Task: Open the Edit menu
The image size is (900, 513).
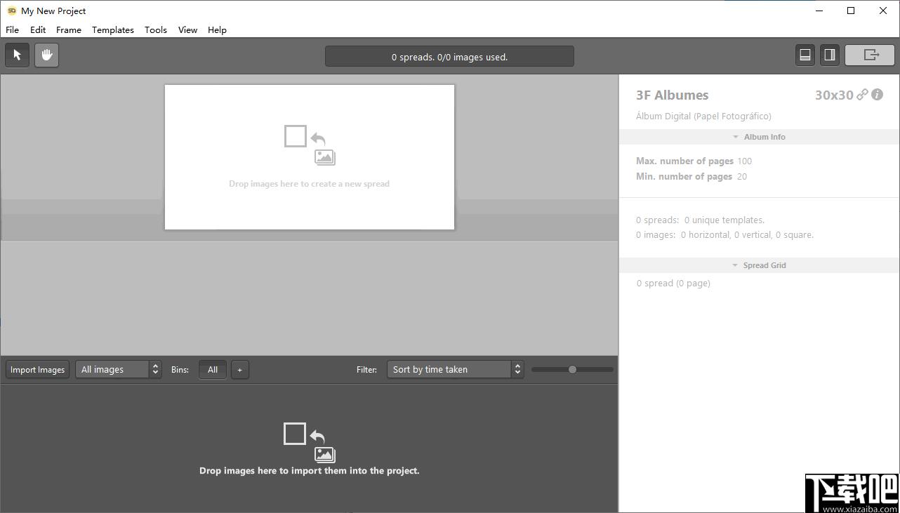Action: tap(38, 29)
